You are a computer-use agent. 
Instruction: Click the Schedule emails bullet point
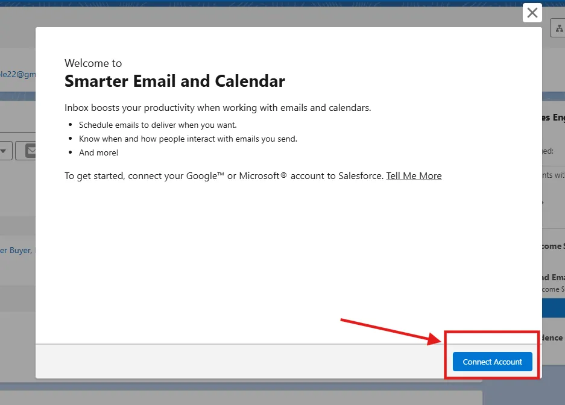click(158, 125)
